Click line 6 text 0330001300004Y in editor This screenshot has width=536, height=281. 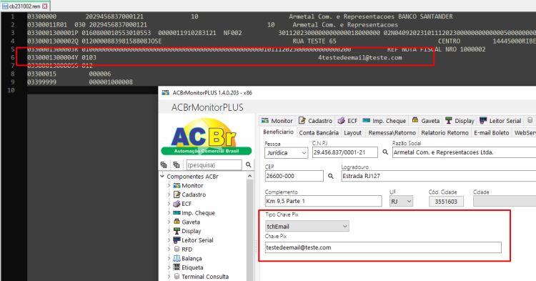click(x=53, y=57)
